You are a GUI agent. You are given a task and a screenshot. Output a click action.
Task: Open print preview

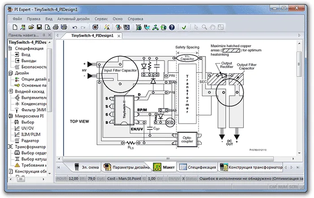pyautogui.click(x=48, y=27)
